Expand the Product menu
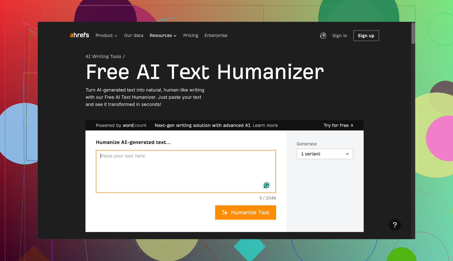This screenshot has width=453, height=261. (x=106, y=36)
